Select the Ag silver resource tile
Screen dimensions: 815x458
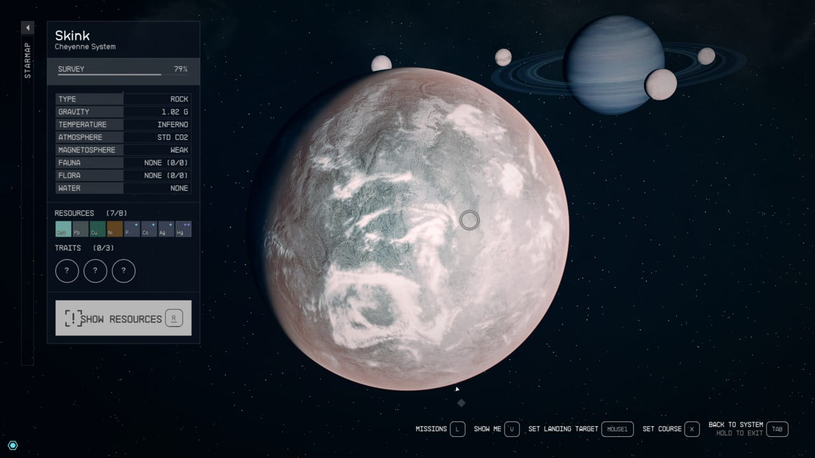click(x=166, y=229)
